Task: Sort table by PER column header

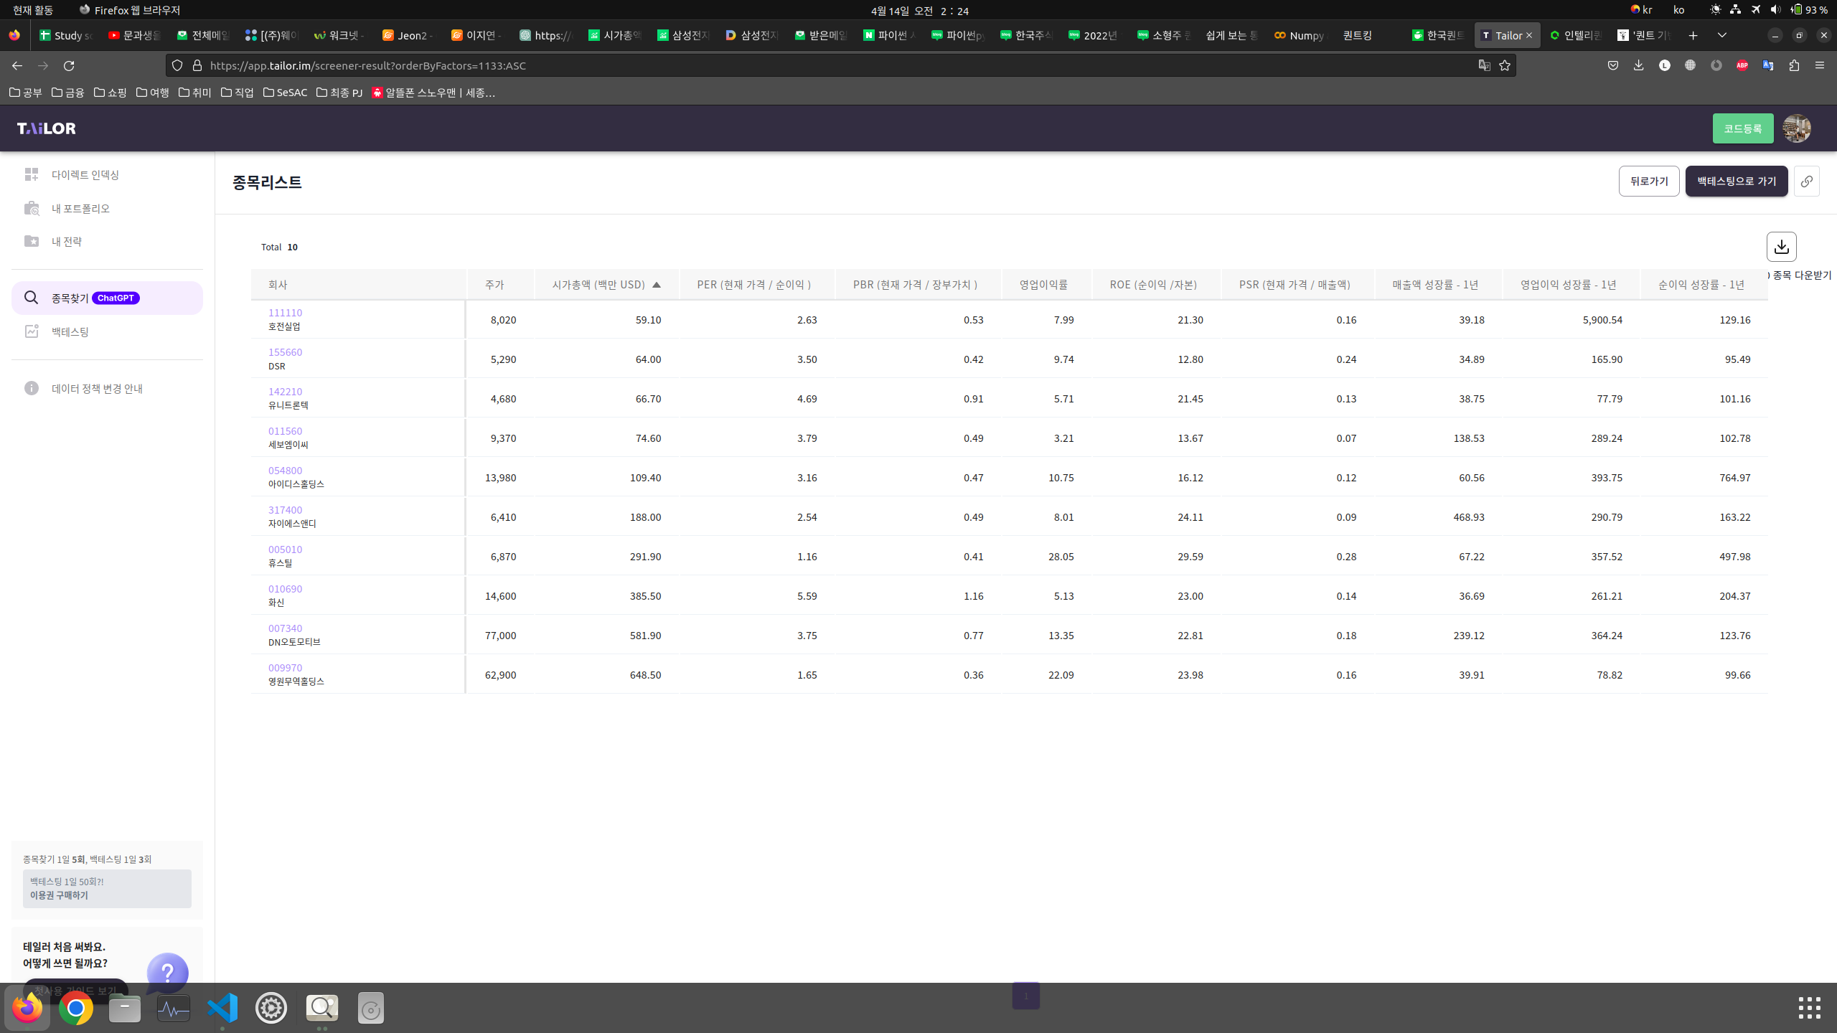Action: coord(753,285)
